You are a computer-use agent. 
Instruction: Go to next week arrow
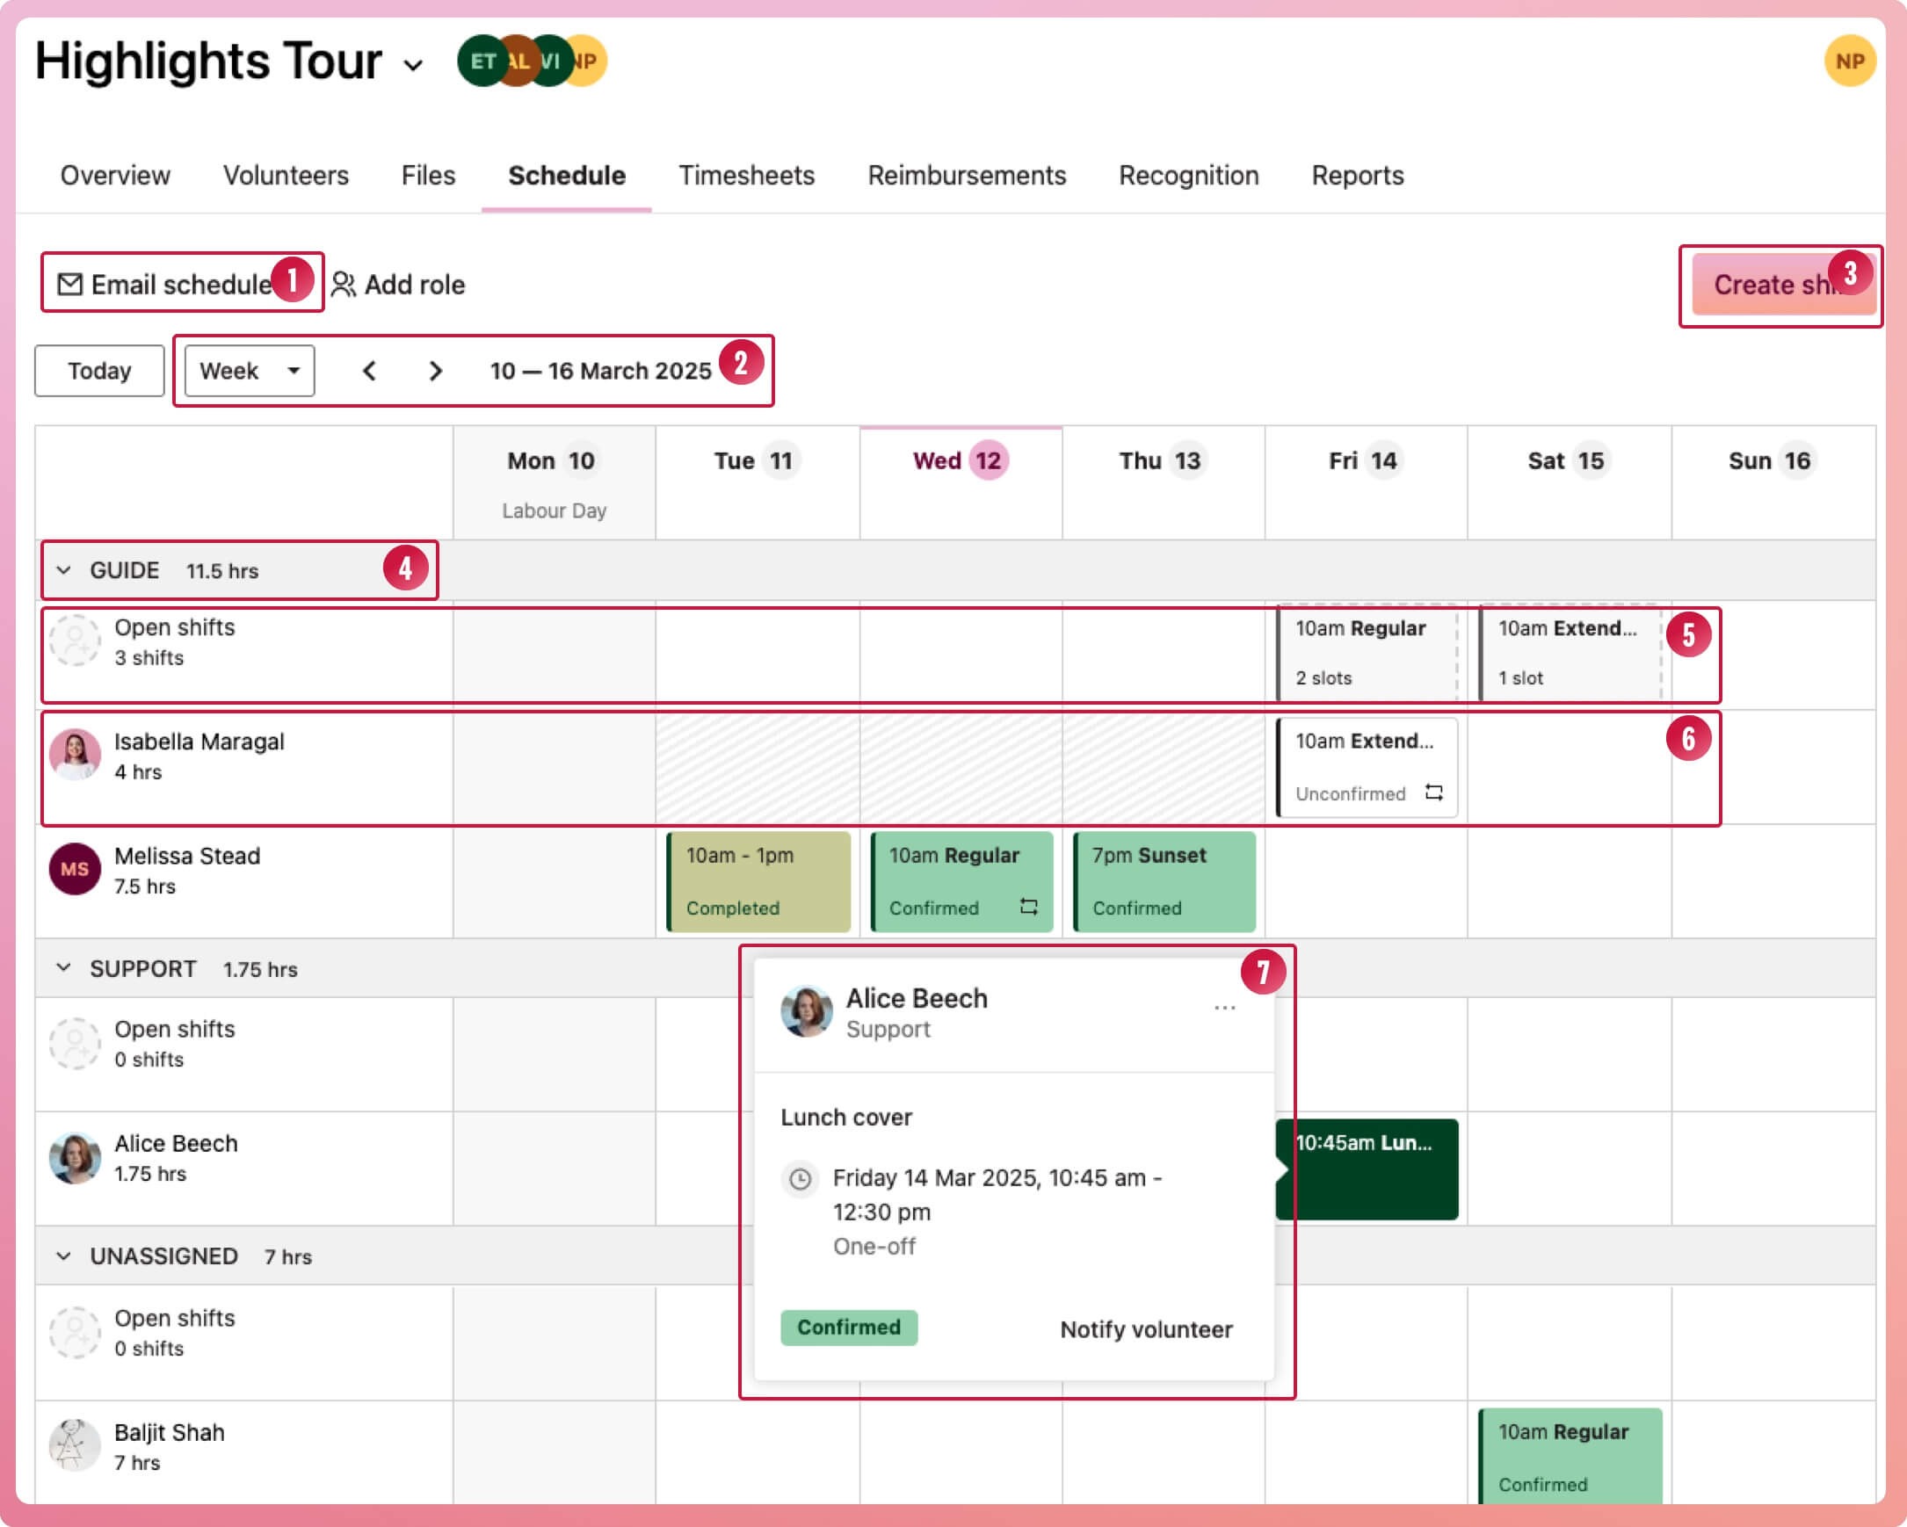point(434,371)
